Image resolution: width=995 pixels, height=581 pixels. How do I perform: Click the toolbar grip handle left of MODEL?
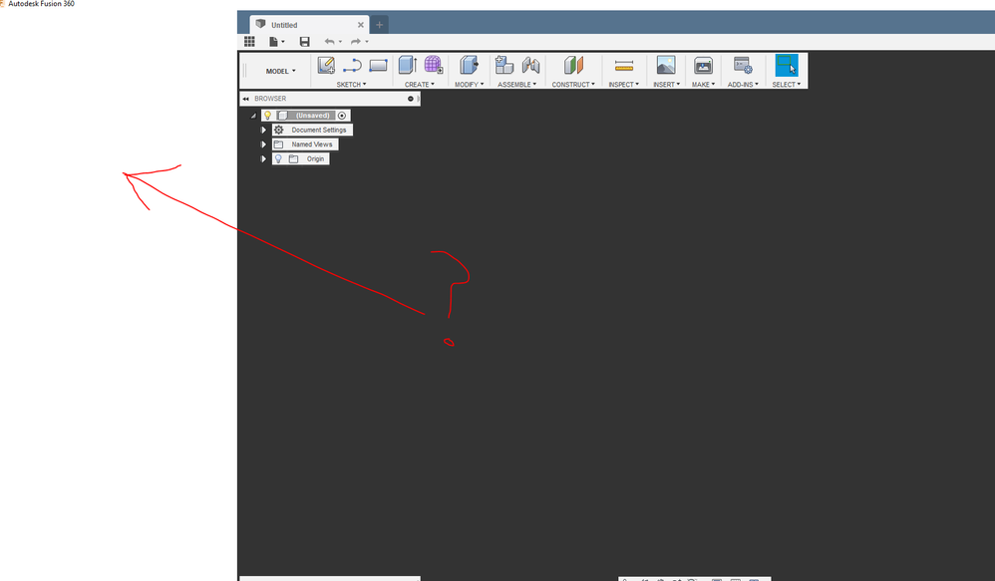pyautogui.click(x=244, y=70)
